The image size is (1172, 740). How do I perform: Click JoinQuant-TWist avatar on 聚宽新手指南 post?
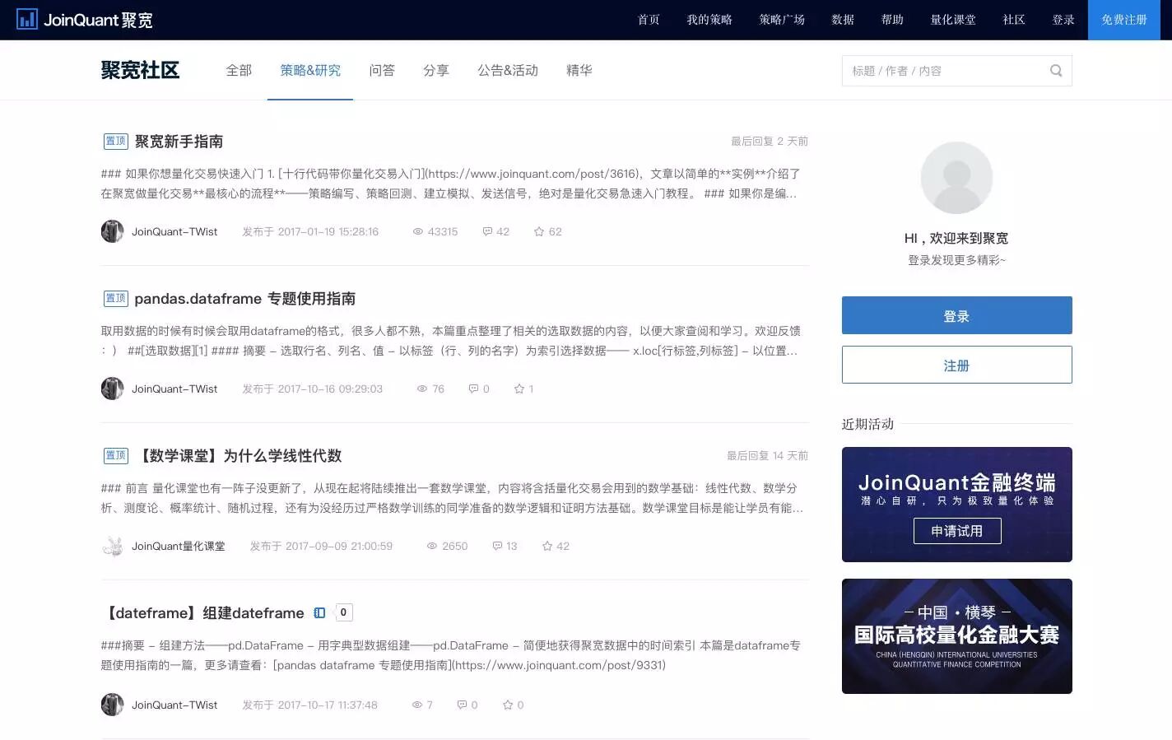112,231
